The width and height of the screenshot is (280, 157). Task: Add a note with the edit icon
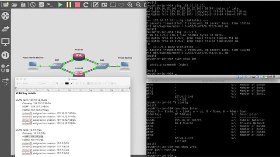tap(95, 5)
